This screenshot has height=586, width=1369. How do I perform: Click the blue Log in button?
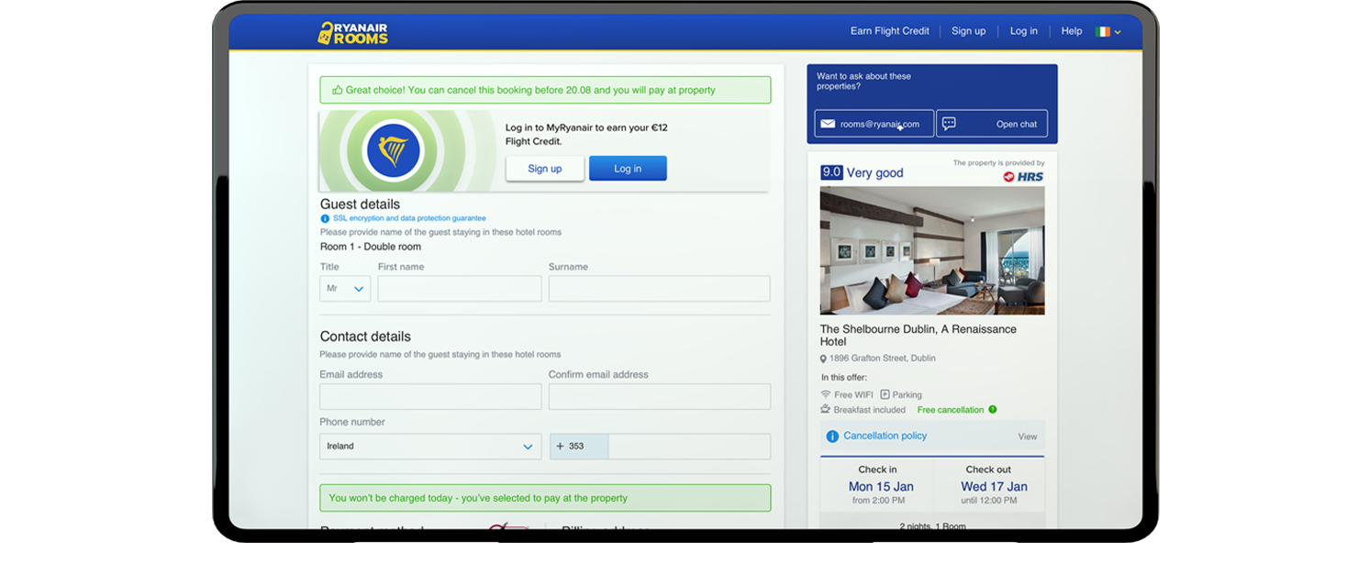pos(628,169)
